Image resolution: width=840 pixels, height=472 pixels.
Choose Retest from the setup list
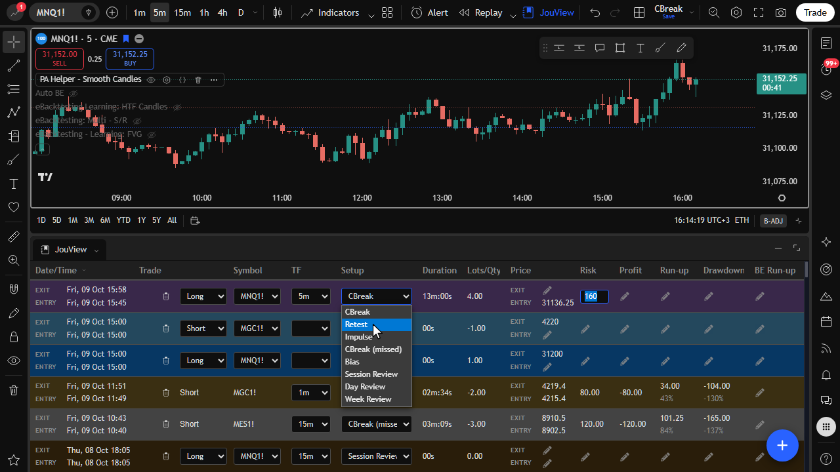point(377,324)
